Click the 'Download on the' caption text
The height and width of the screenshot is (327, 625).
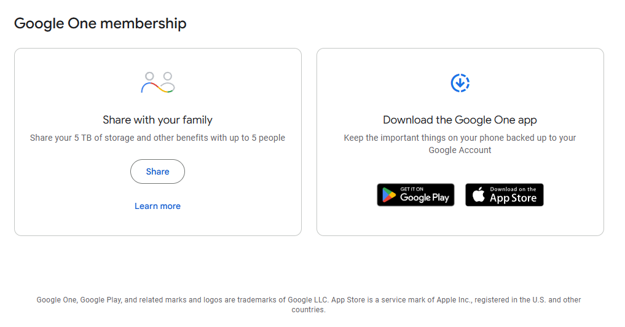[x=513, y=189]
